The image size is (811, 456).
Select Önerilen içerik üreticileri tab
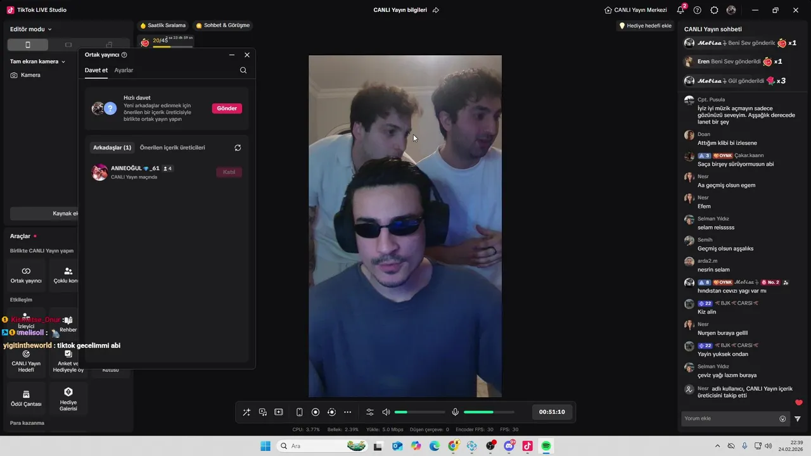point(172,148)
